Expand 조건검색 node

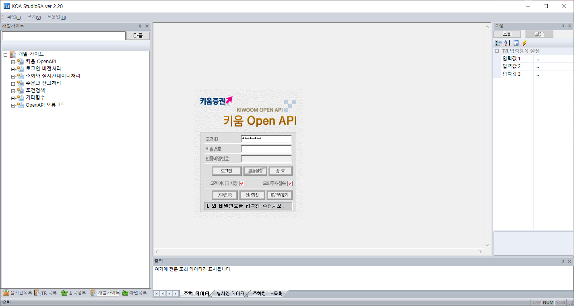coord(13,91)
